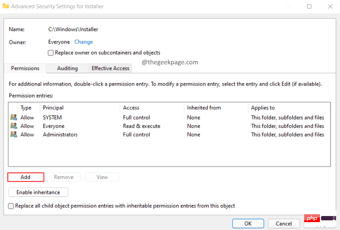Click the Applies to column header
Image resolution: width=340 pixels, height=230 pixels.
[263, 107]
